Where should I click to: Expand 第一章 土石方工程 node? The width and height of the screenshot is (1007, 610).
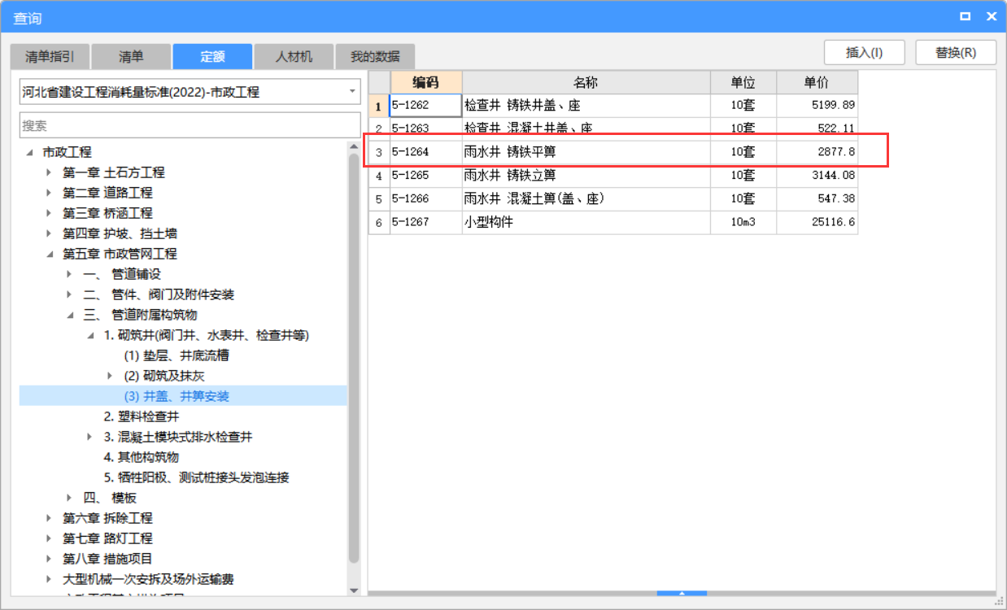coord(49,172)
